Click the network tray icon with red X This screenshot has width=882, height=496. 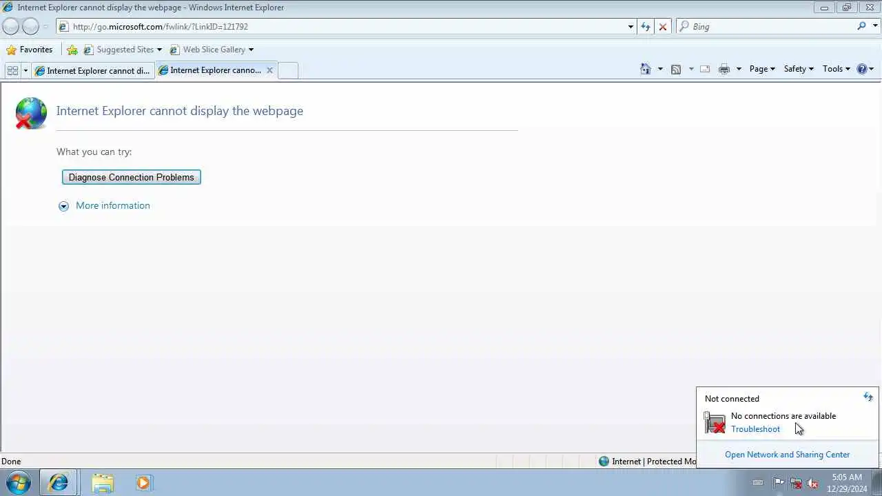coord(796,483)
